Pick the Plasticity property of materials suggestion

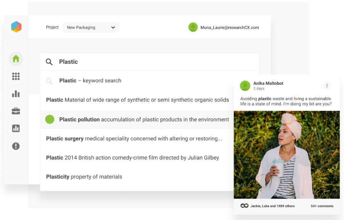(x=84, y=177)
